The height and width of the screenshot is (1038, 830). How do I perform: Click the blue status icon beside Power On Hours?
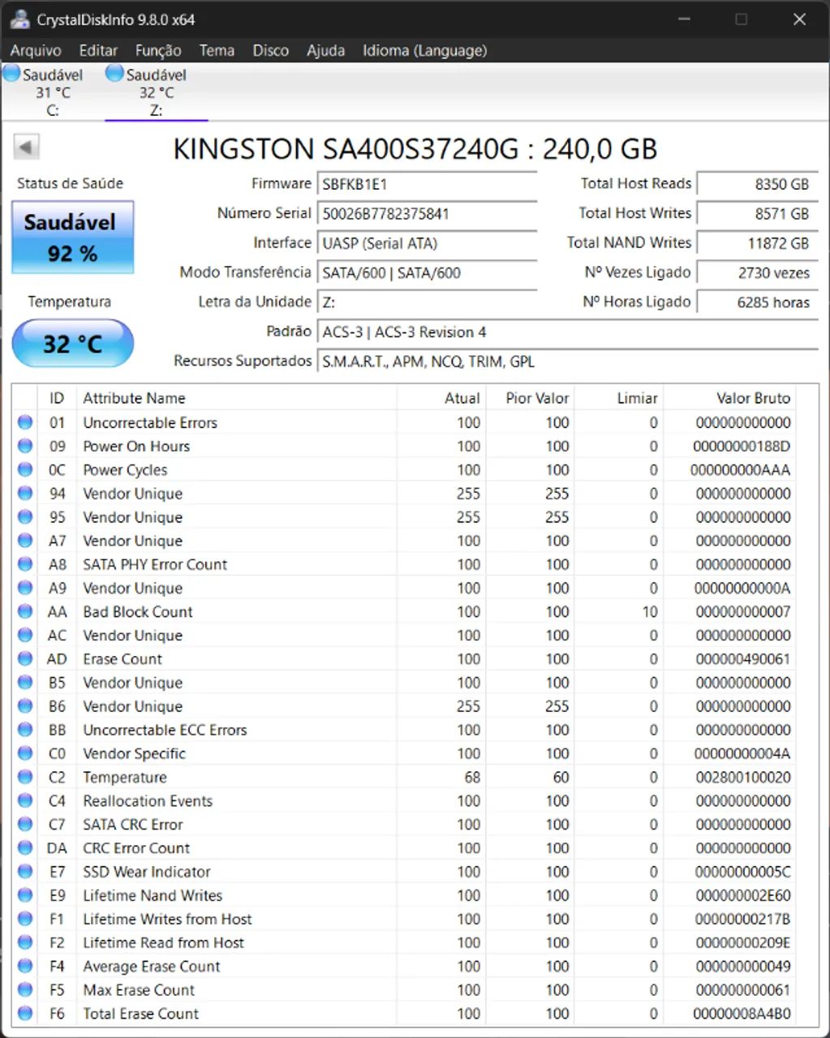click(24, 446)
